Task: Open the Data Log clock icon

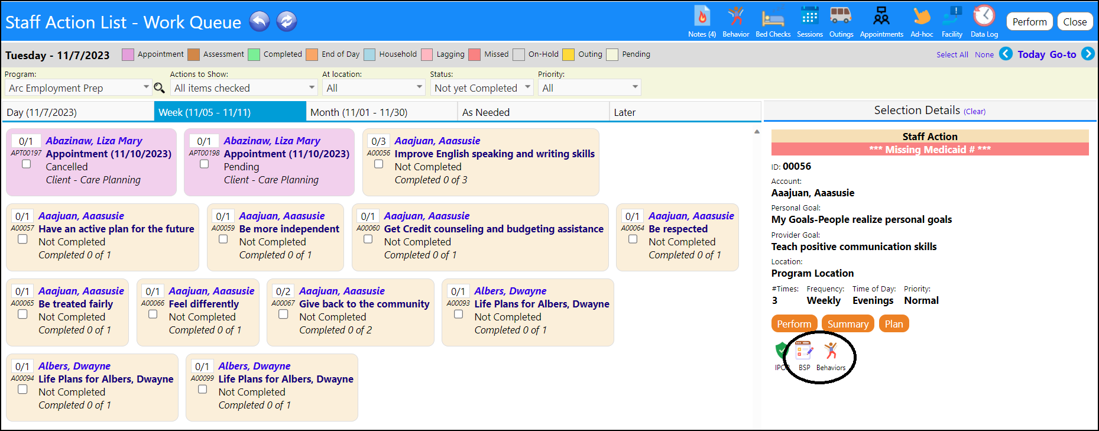Action: click(x=984, y=22)
